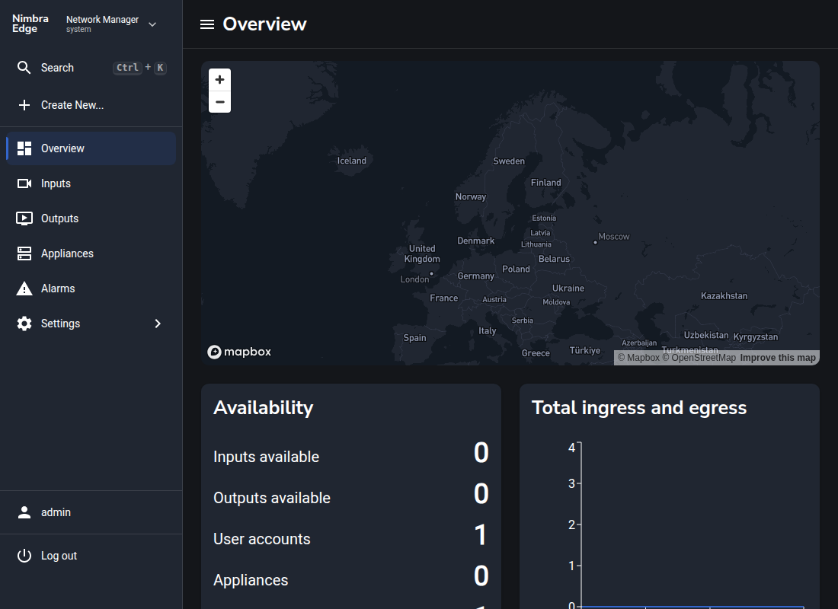
Task: Go to the Alarms page
Action: [91, 289]
